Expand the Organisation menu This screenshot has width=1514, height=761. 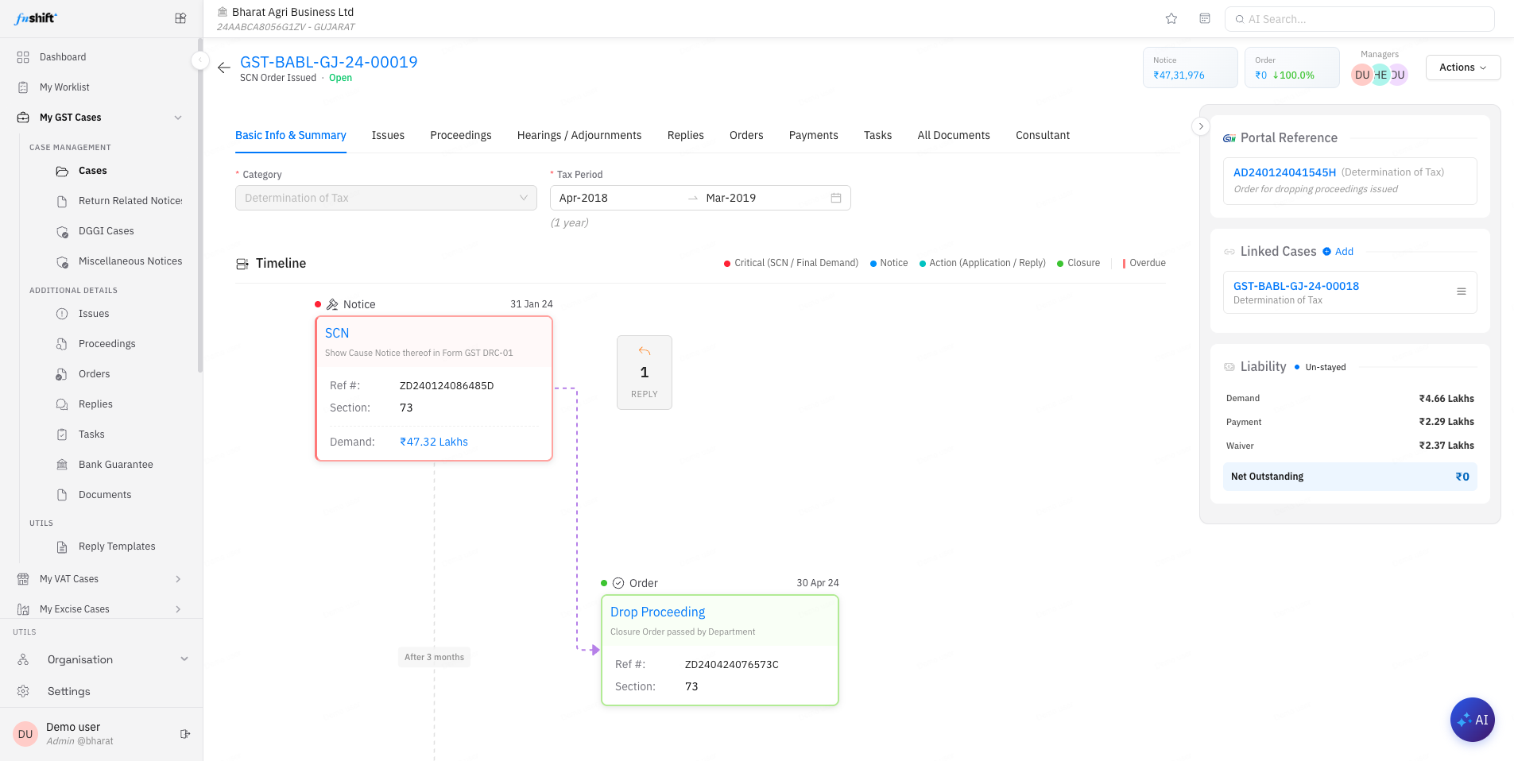point(184,659)
